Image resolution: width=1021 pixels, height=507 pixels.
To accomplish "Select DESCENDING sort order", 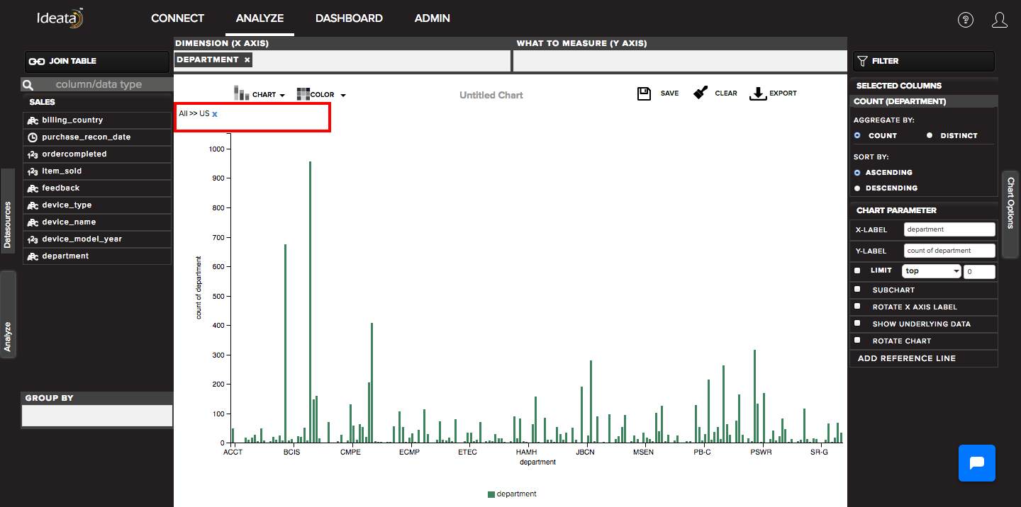I will click(857, 188).
